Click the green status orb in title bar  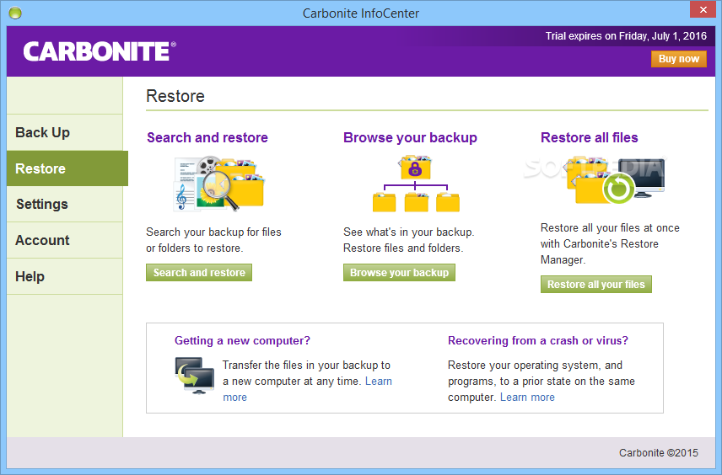click(x=15, y=13)
